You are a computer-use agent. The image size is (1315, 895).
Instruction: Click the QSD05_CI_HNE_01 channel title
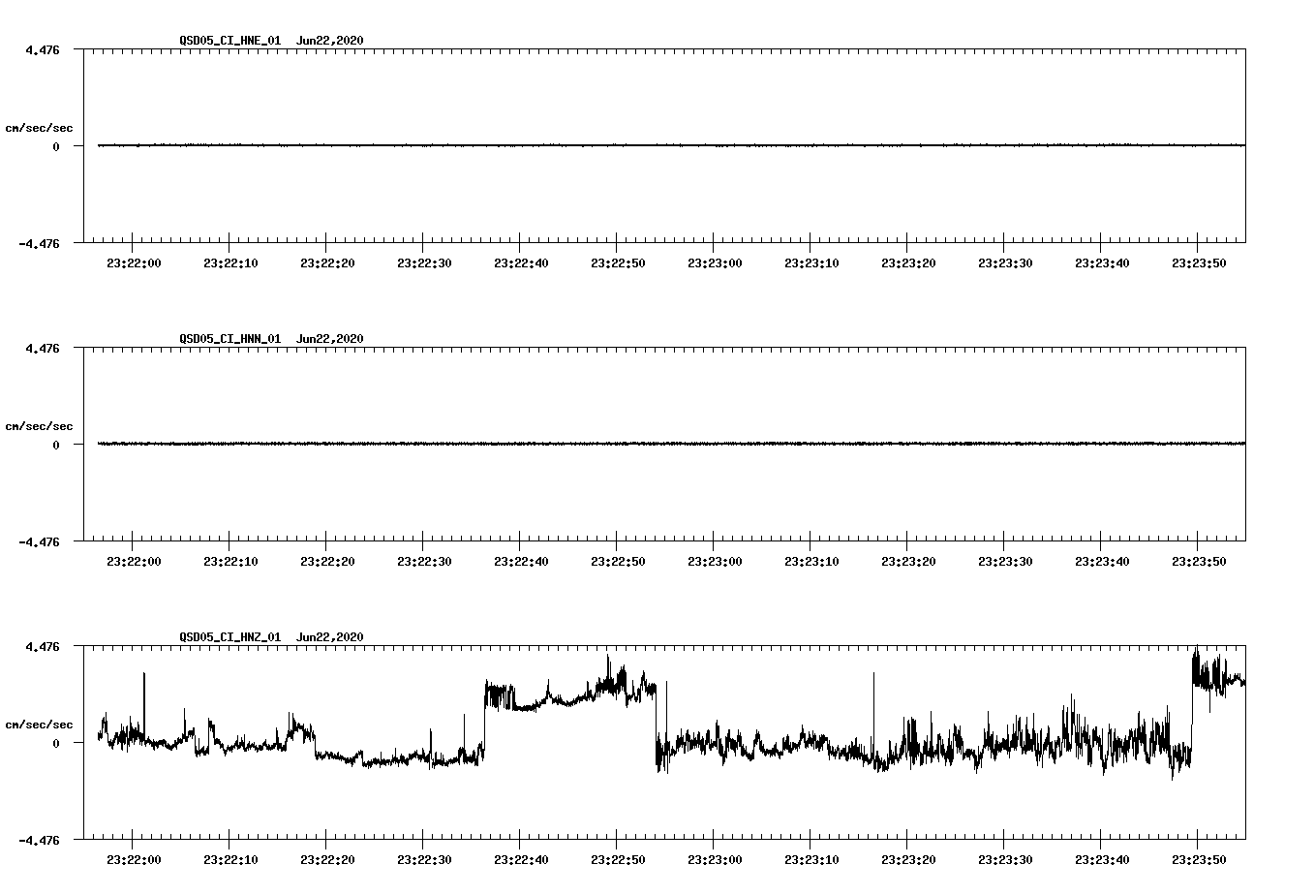coord(230,41)
